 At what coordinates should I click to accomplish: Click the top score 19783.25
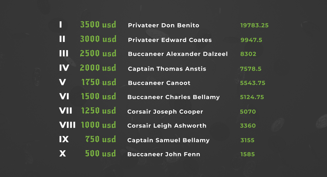(x=254, y=25)
